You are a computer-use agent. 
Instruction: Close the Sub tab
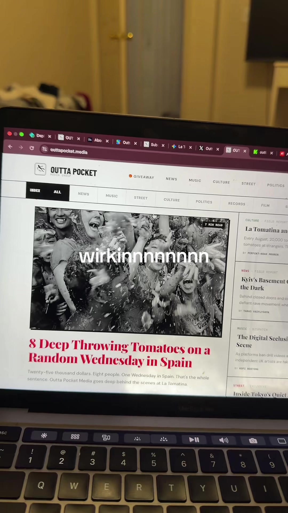click(x=163, y=145)
